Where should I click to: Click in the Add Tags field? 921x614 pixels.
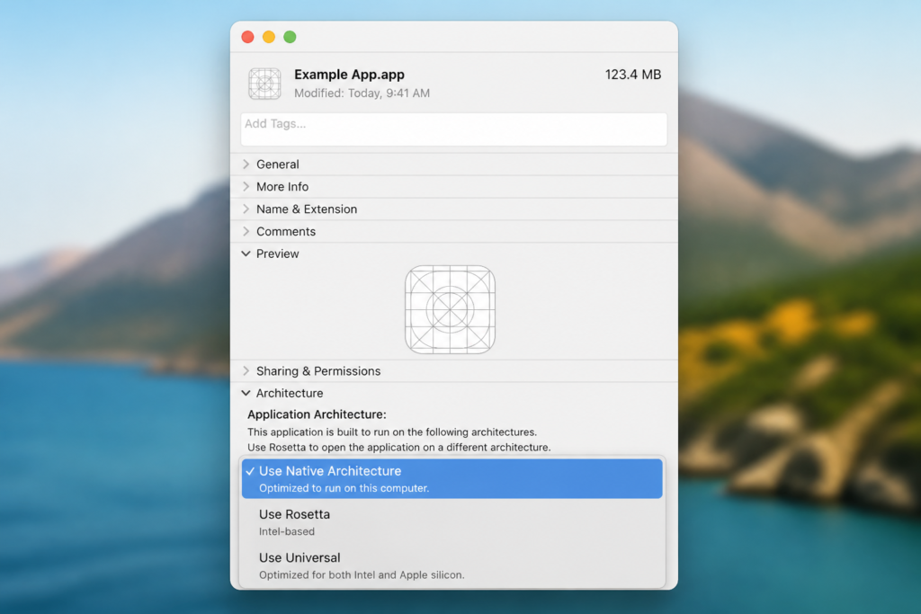[453, 129]
